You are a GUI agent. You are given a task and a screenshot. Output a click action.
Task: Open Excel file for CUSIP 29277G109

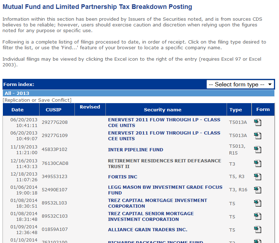coord(258,136)
